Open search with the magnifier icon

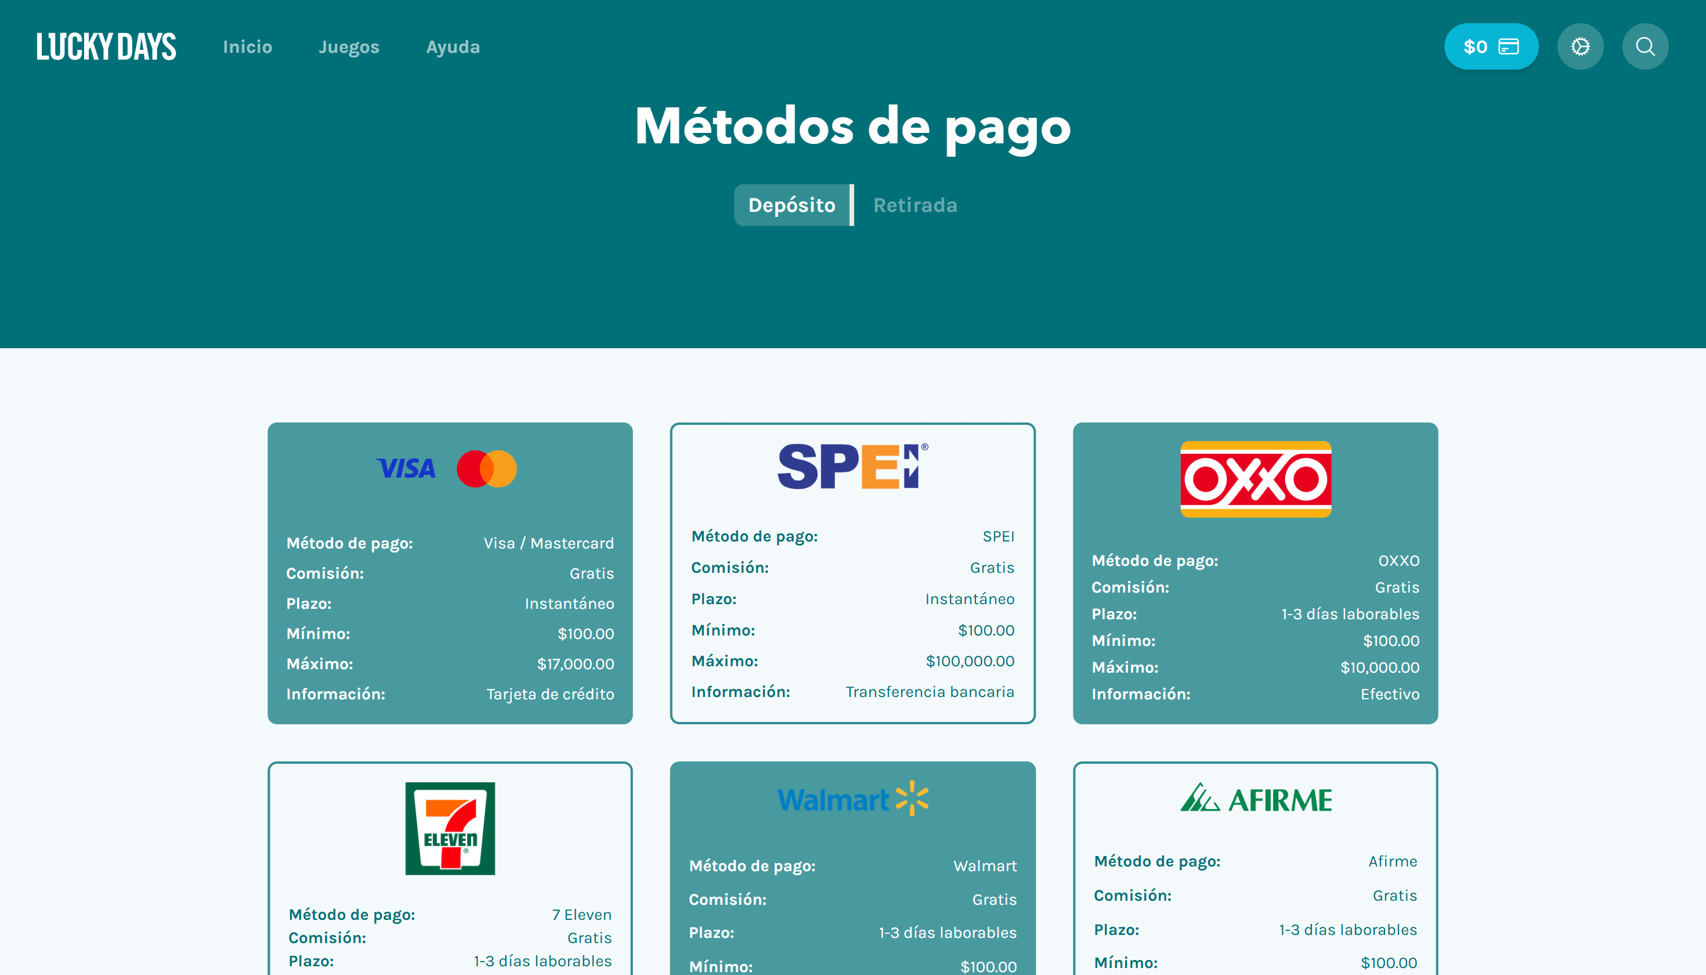point(1644,47)
